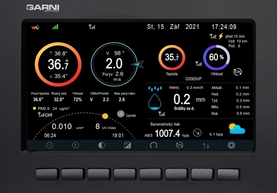Click the 0.010 solar radiation value
Image resolution: width=277 pixels, height=193 pixels.
point(62,126)
